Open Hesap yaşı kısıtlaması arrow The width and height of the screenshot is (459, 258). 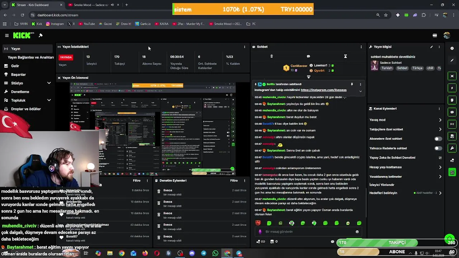click(x=440, y=167)
